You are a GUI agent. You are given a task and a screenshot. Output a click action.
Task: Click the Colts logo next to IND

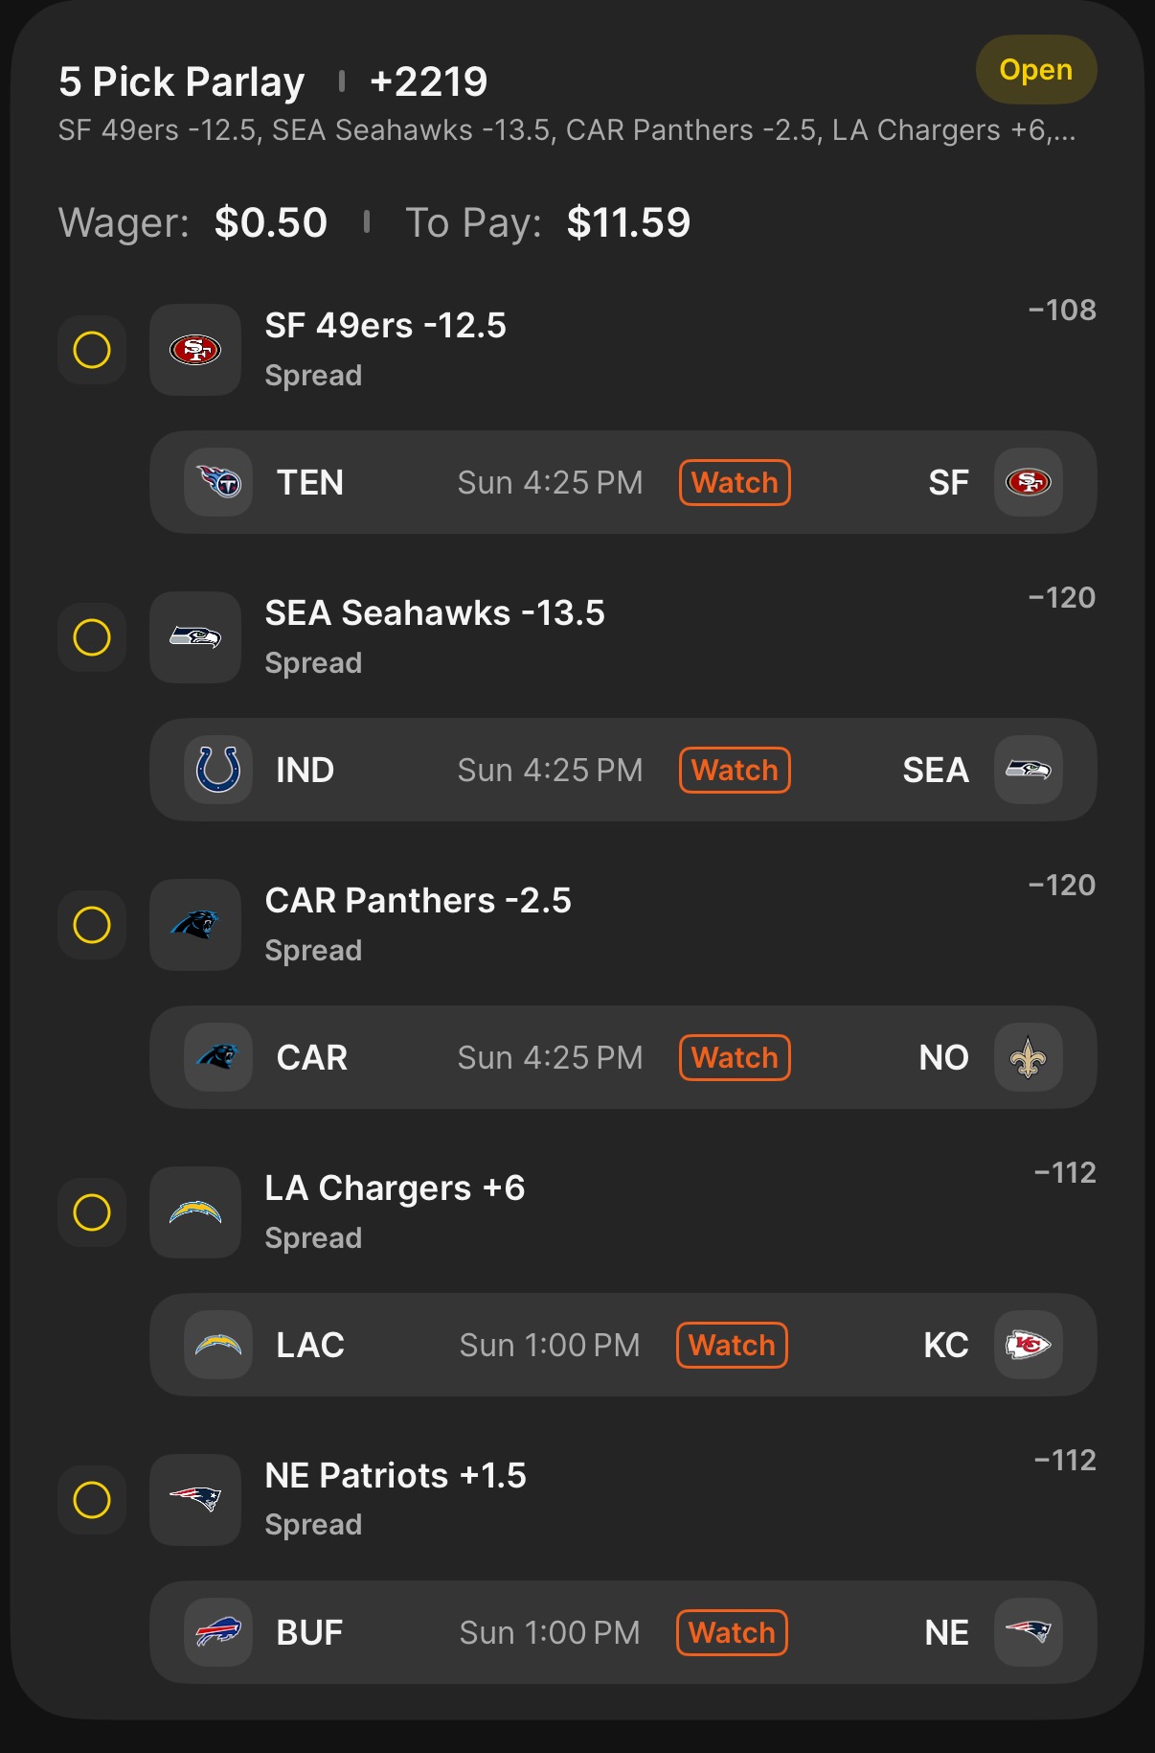point(218,770)
